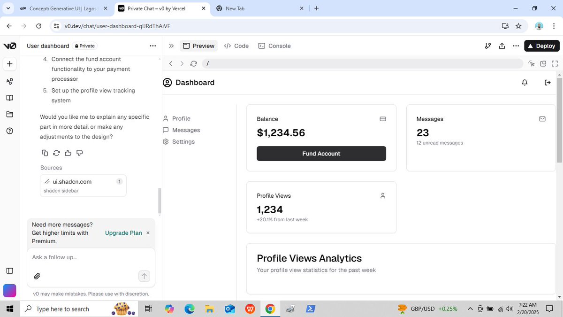
Task: Select Settings in dashboard sidebar
Action: pos(179,142)
